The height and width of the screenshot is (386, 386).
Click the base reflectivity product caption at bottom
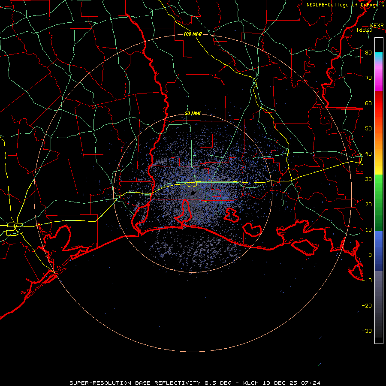(x=195, y=383)
